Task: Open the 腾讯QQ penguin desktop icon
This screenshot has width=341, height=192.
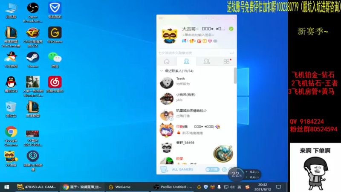Action: click(11, 84)
